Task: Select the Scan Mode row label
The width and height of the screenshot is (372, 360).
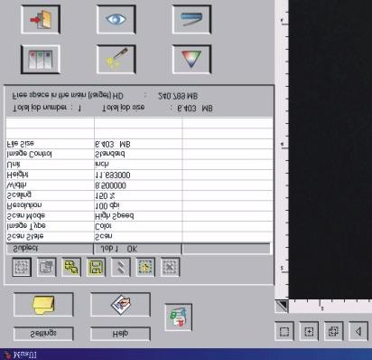Action: pyautogui.click(x=26, y=215)
